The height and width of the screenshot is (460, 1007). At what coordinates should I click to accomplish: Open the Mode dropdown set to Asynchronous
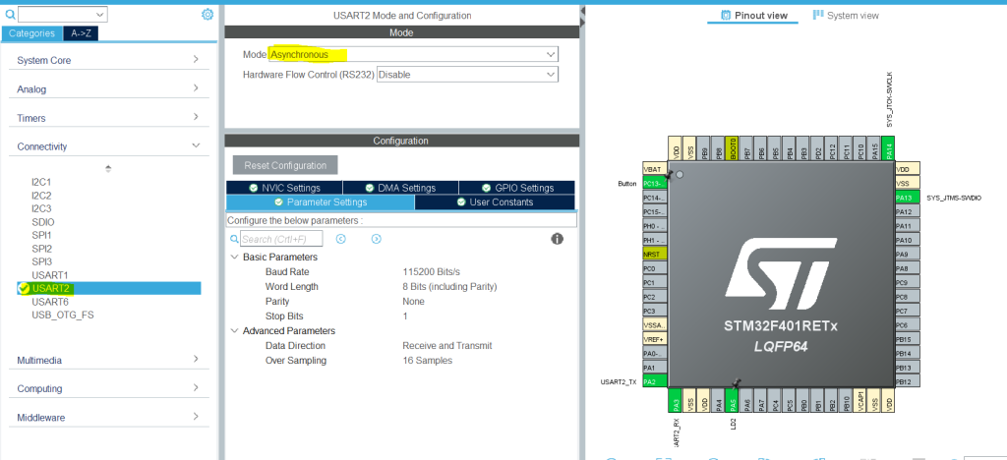coord(413,54)
